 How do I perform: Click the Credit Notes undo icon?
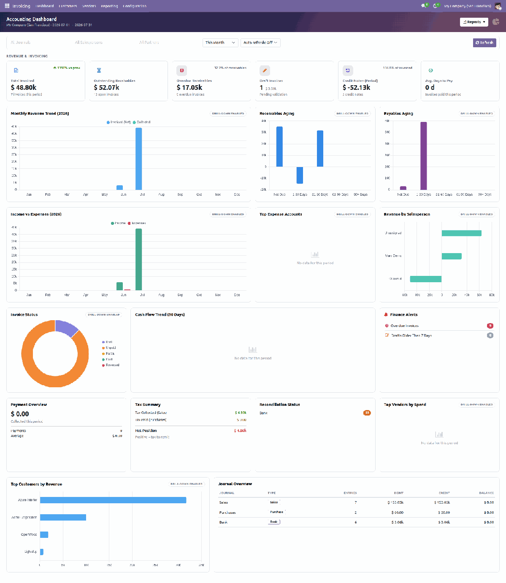pos(348,70)
